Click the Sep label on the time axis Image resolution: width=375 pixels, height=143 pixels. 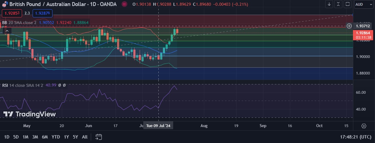coord(263,126)
